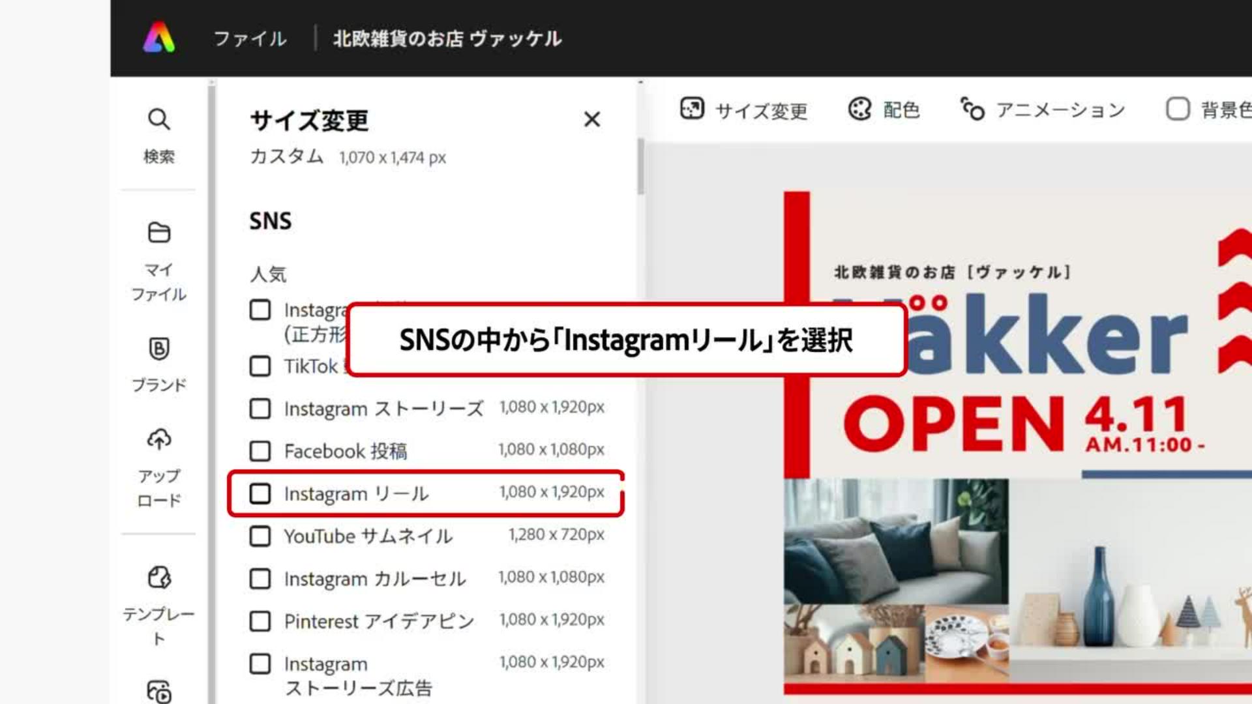Click the 配色 color palette icon

tap(860, 109)
